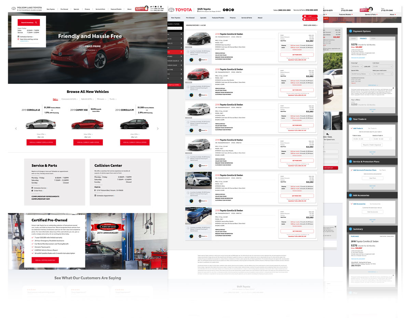The width and height of the screenshot is (410, 318).
Task: Select the Cash payment tab
Action: coord(373,39)
